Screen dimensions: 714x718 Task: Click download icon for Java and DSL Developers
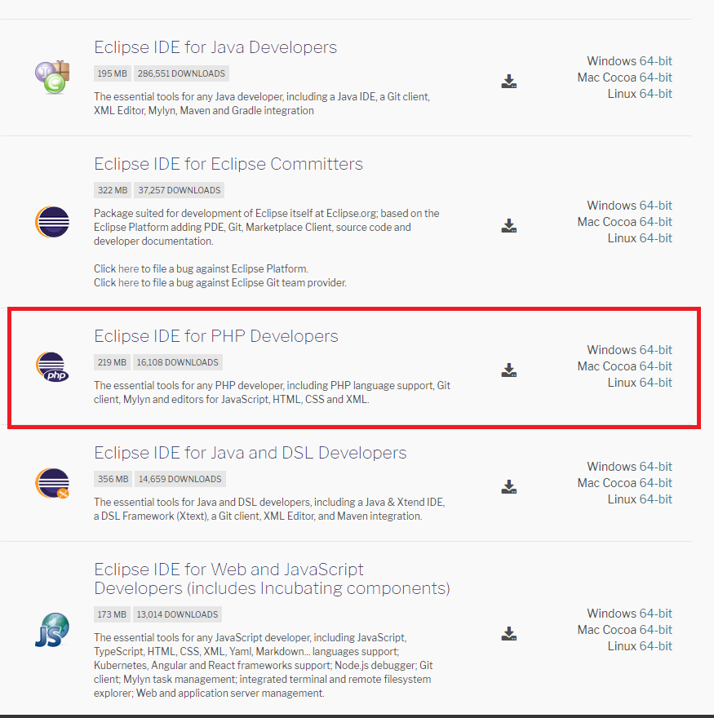(x=509, y=486)
